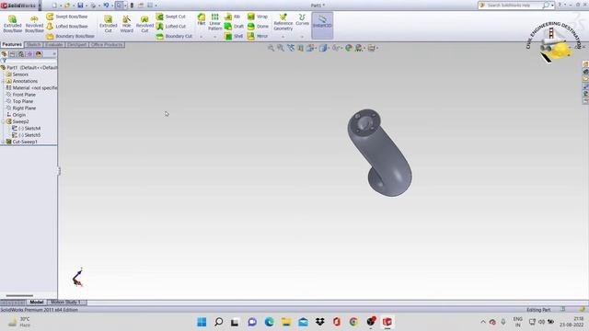Open the Hole Wizard
The height and width of the screenshot is (331, 589).
coord(127,24)
